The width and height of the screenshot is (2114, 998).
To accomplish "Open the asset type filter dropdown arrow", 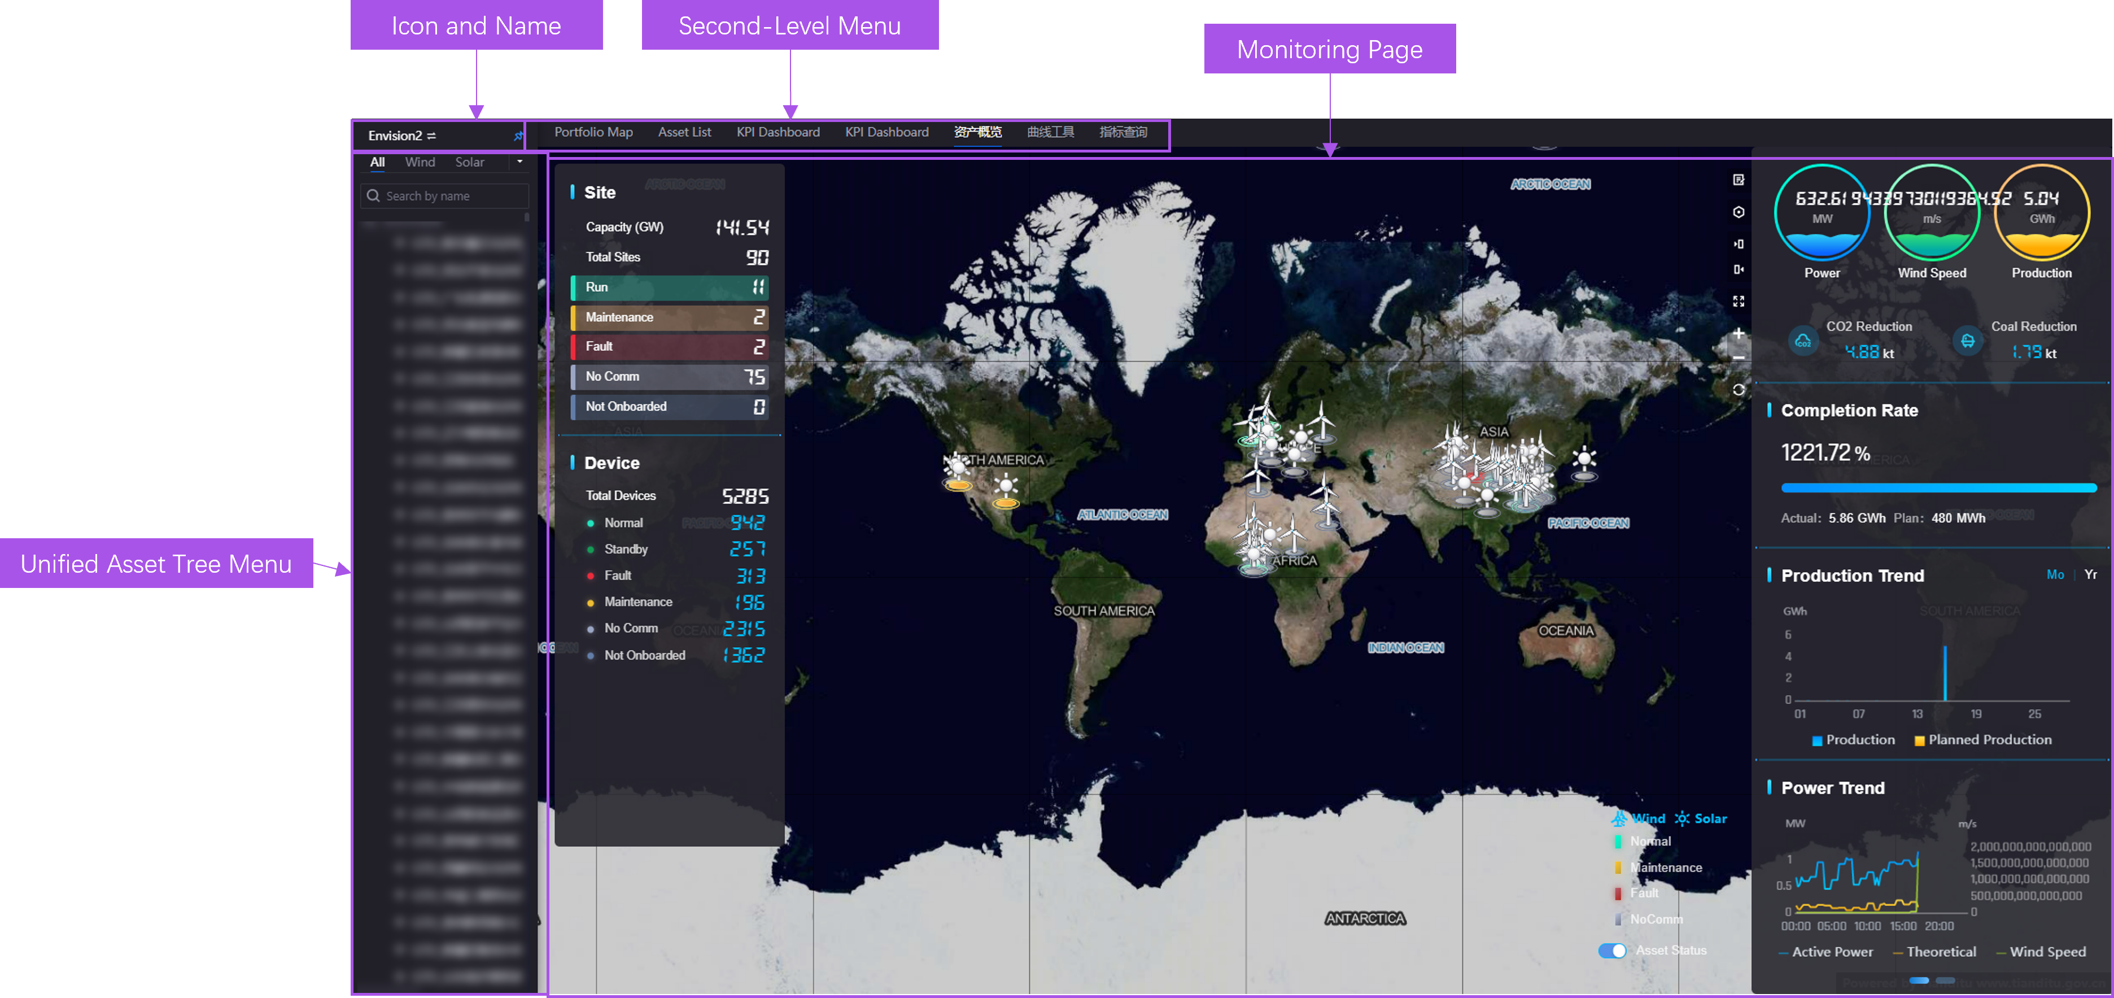I will click(519, 162).
